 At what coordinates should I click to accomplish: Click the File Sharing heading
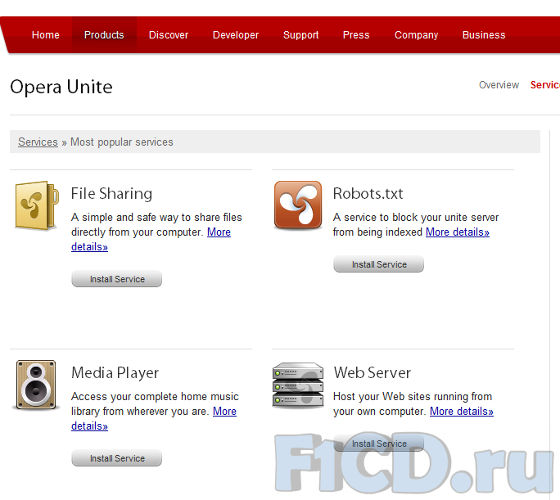coord(111,194)
